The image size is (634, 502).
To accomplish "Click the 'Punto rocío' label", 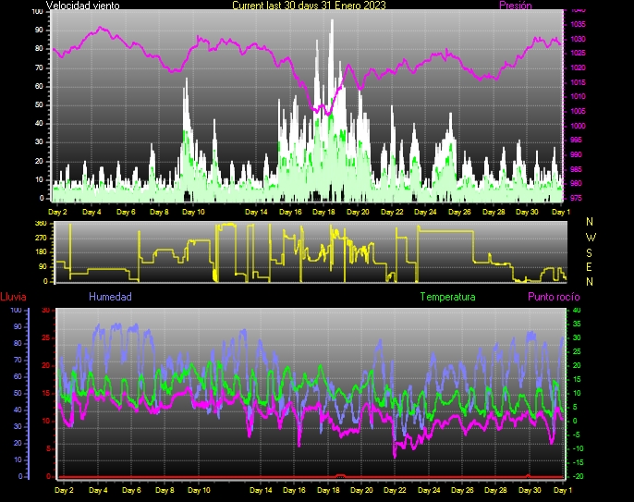I will click(x=554, y=297).
